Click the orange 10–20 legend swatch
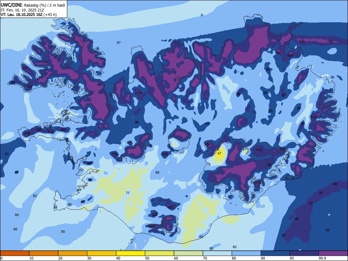348x261 pixels. pyautogui.click(x=44, y=253)
